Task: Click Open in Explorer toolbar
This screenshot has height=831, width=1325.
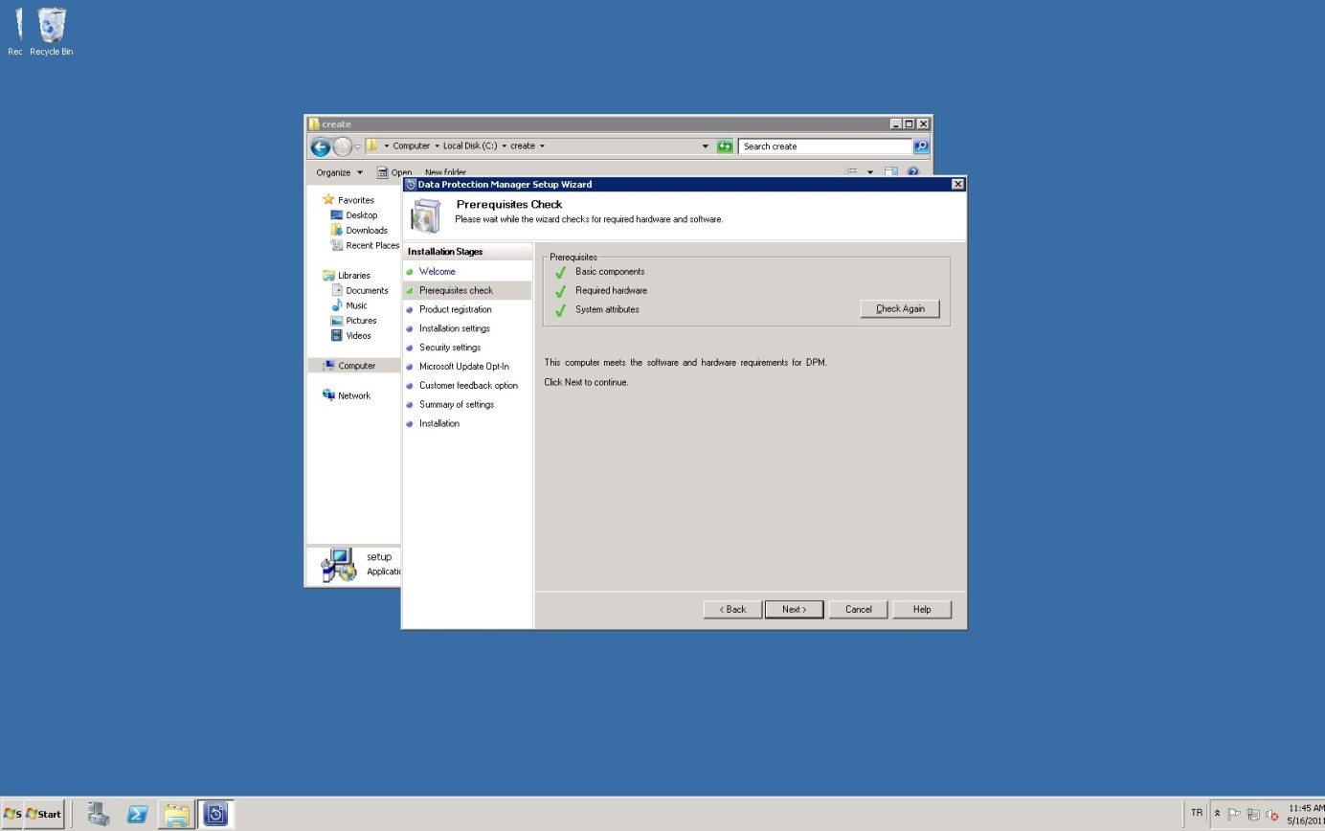Action: coord(394,172)
